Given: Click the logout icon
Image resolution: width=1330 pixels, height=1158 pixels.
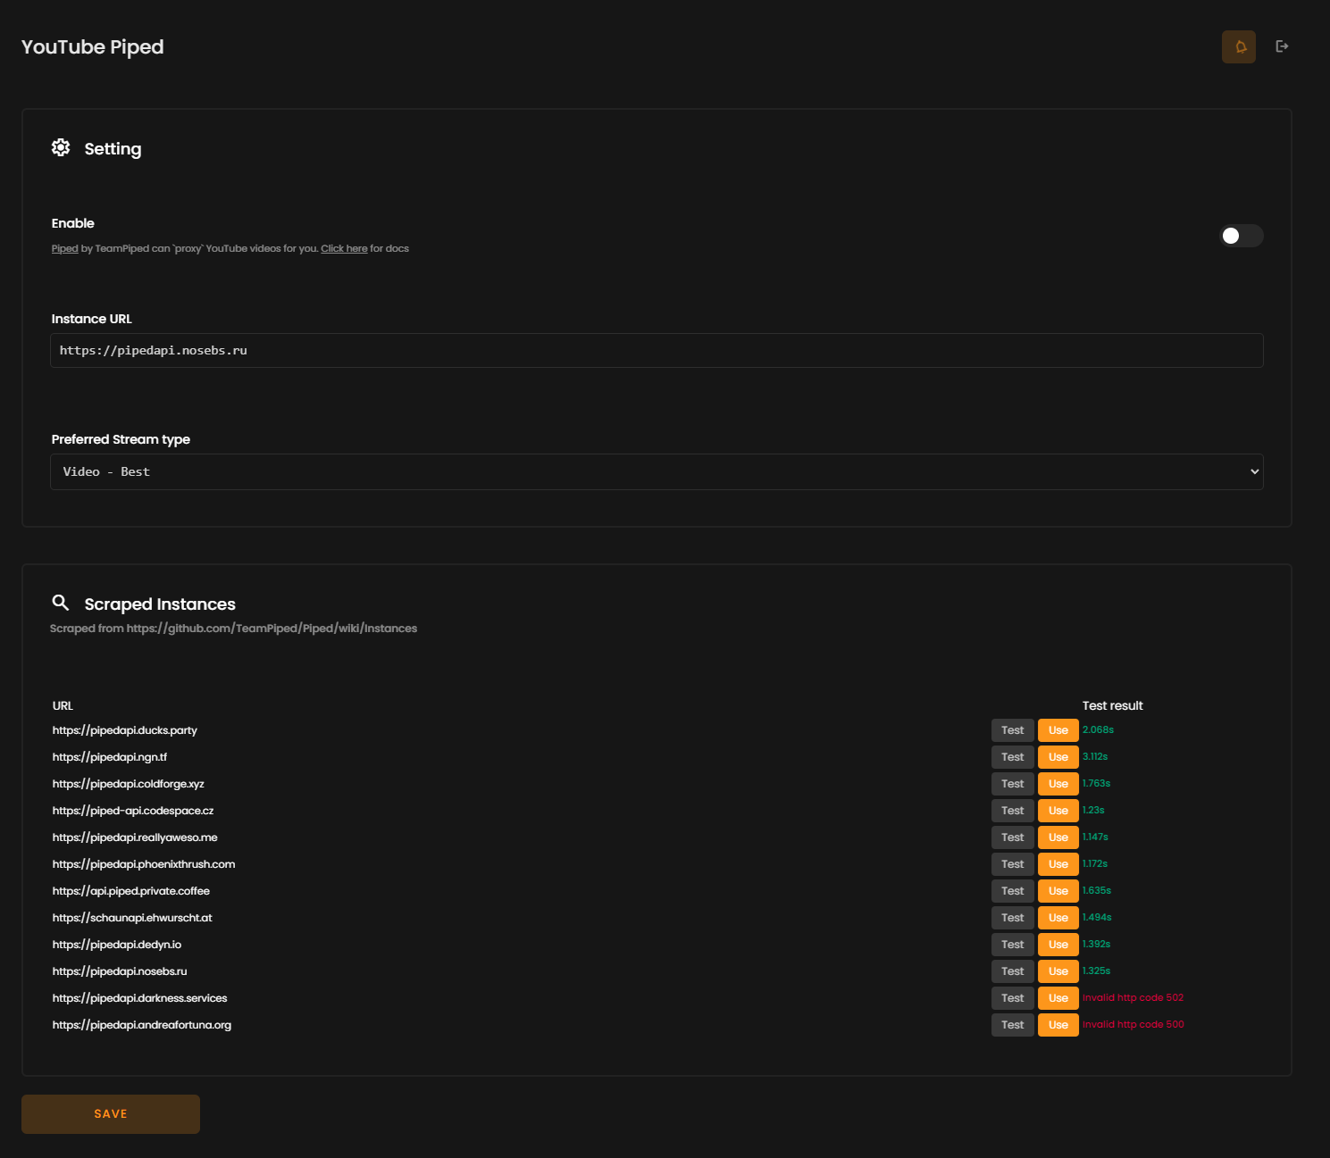Looking at the screenshot, I should [1282, 46].
